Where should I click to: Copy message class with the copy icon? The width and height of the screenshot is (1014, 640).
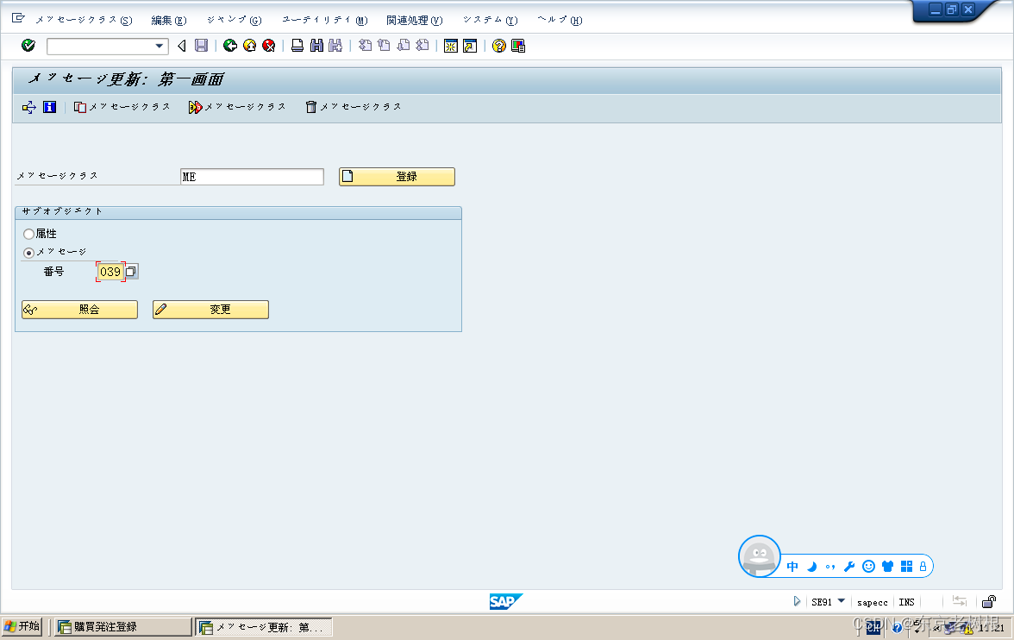tap(81, 107)
